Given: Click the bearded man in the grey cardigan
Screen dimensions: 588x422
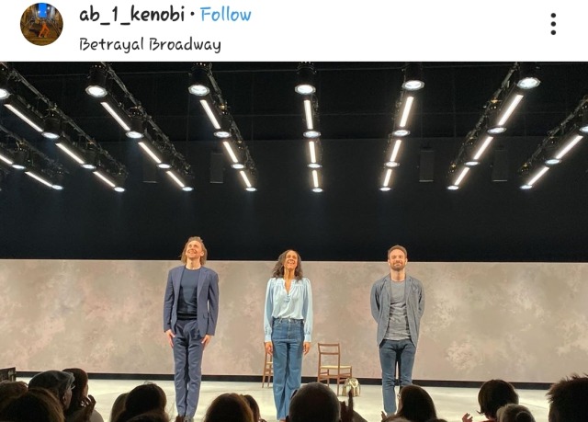Looking at the screenshot, I should click(x=397, y=328).
